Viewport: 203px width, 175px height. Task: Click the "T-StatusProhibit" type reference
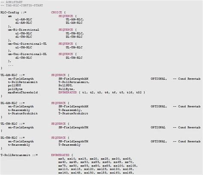click(x=73, y=113)
